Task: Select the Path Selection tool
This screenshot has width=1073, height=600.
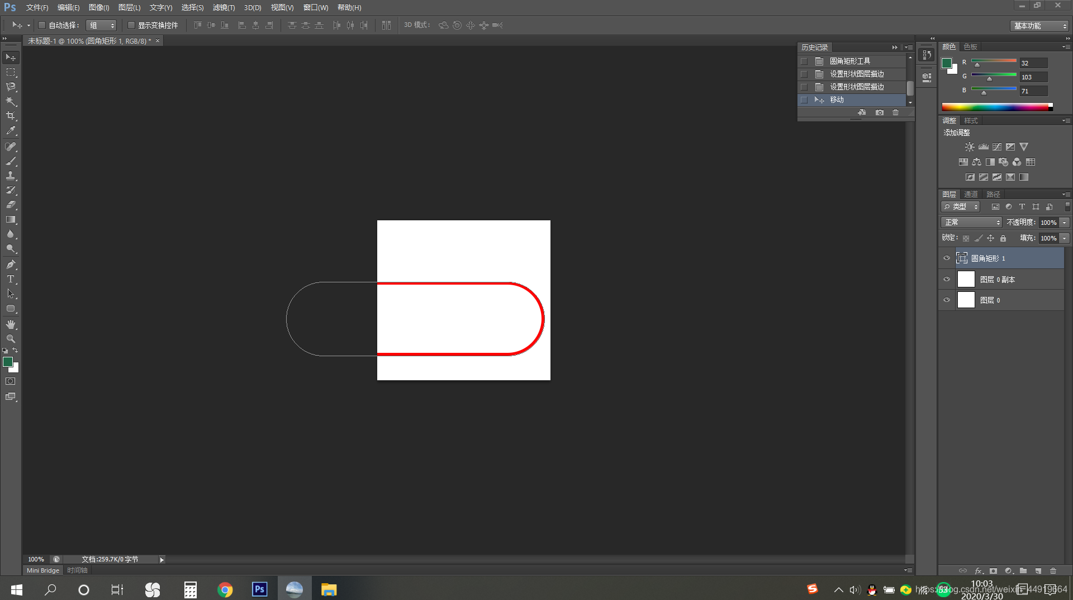Action: [x=11, y=293]
